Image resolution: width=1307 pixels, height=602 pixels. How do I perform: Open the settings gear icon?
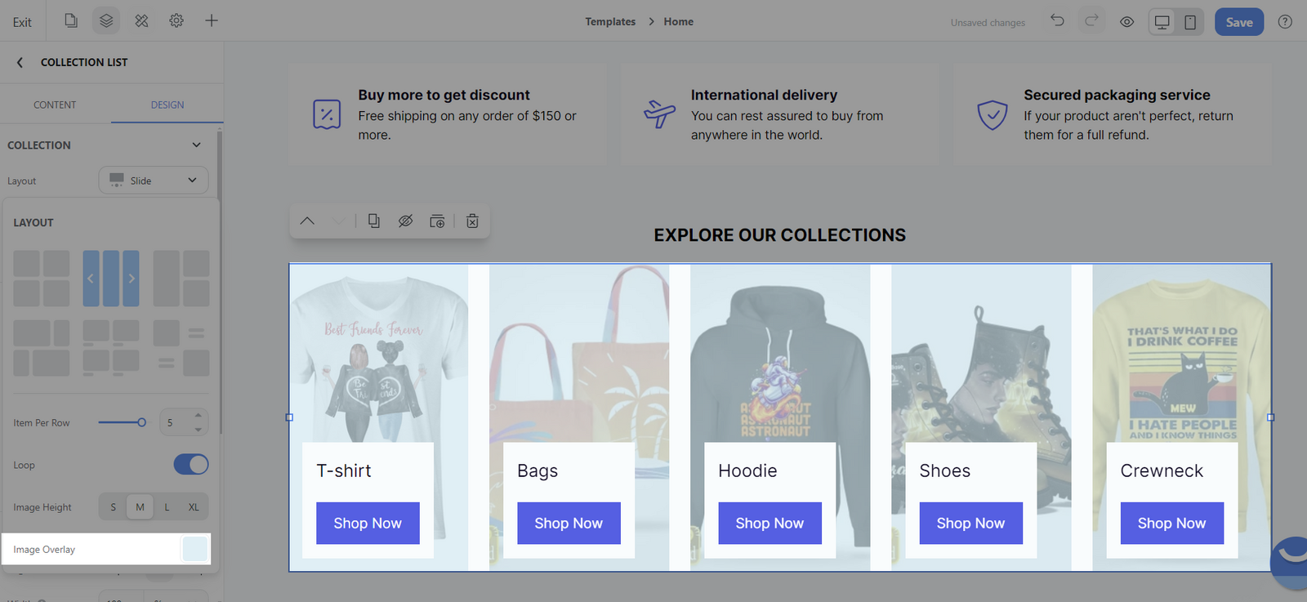click(176, 21)
